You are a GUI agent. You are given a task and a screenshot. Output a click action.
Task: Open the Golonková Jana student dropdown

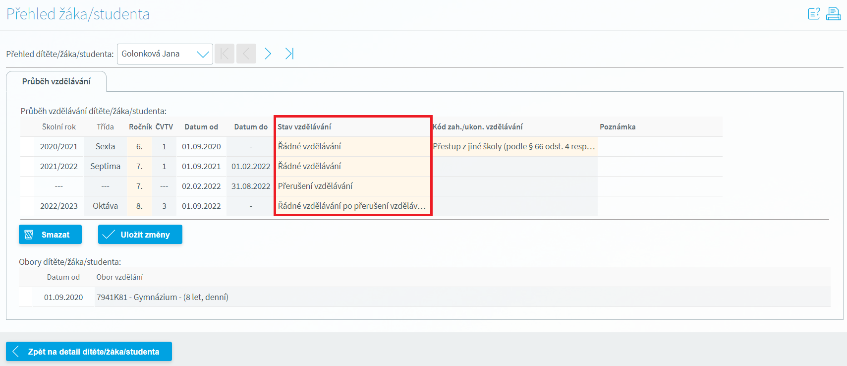point(165,54)
